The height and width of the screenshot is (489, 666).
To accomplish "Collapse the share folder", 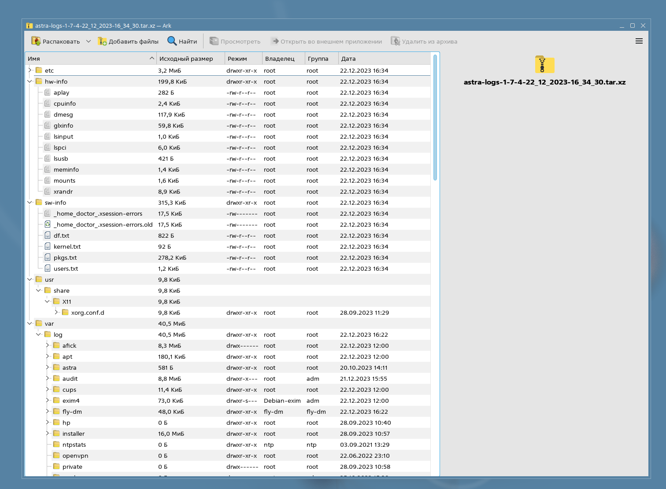I will (x=39, y=290).
